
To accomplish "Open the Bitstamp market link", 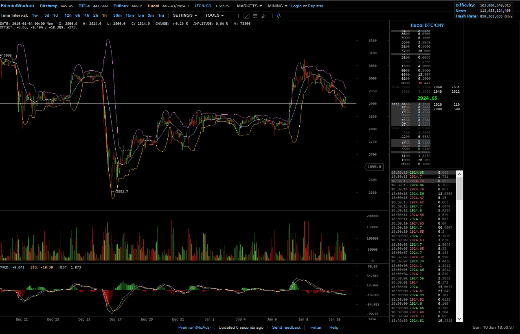I will [x=48, y=6].
